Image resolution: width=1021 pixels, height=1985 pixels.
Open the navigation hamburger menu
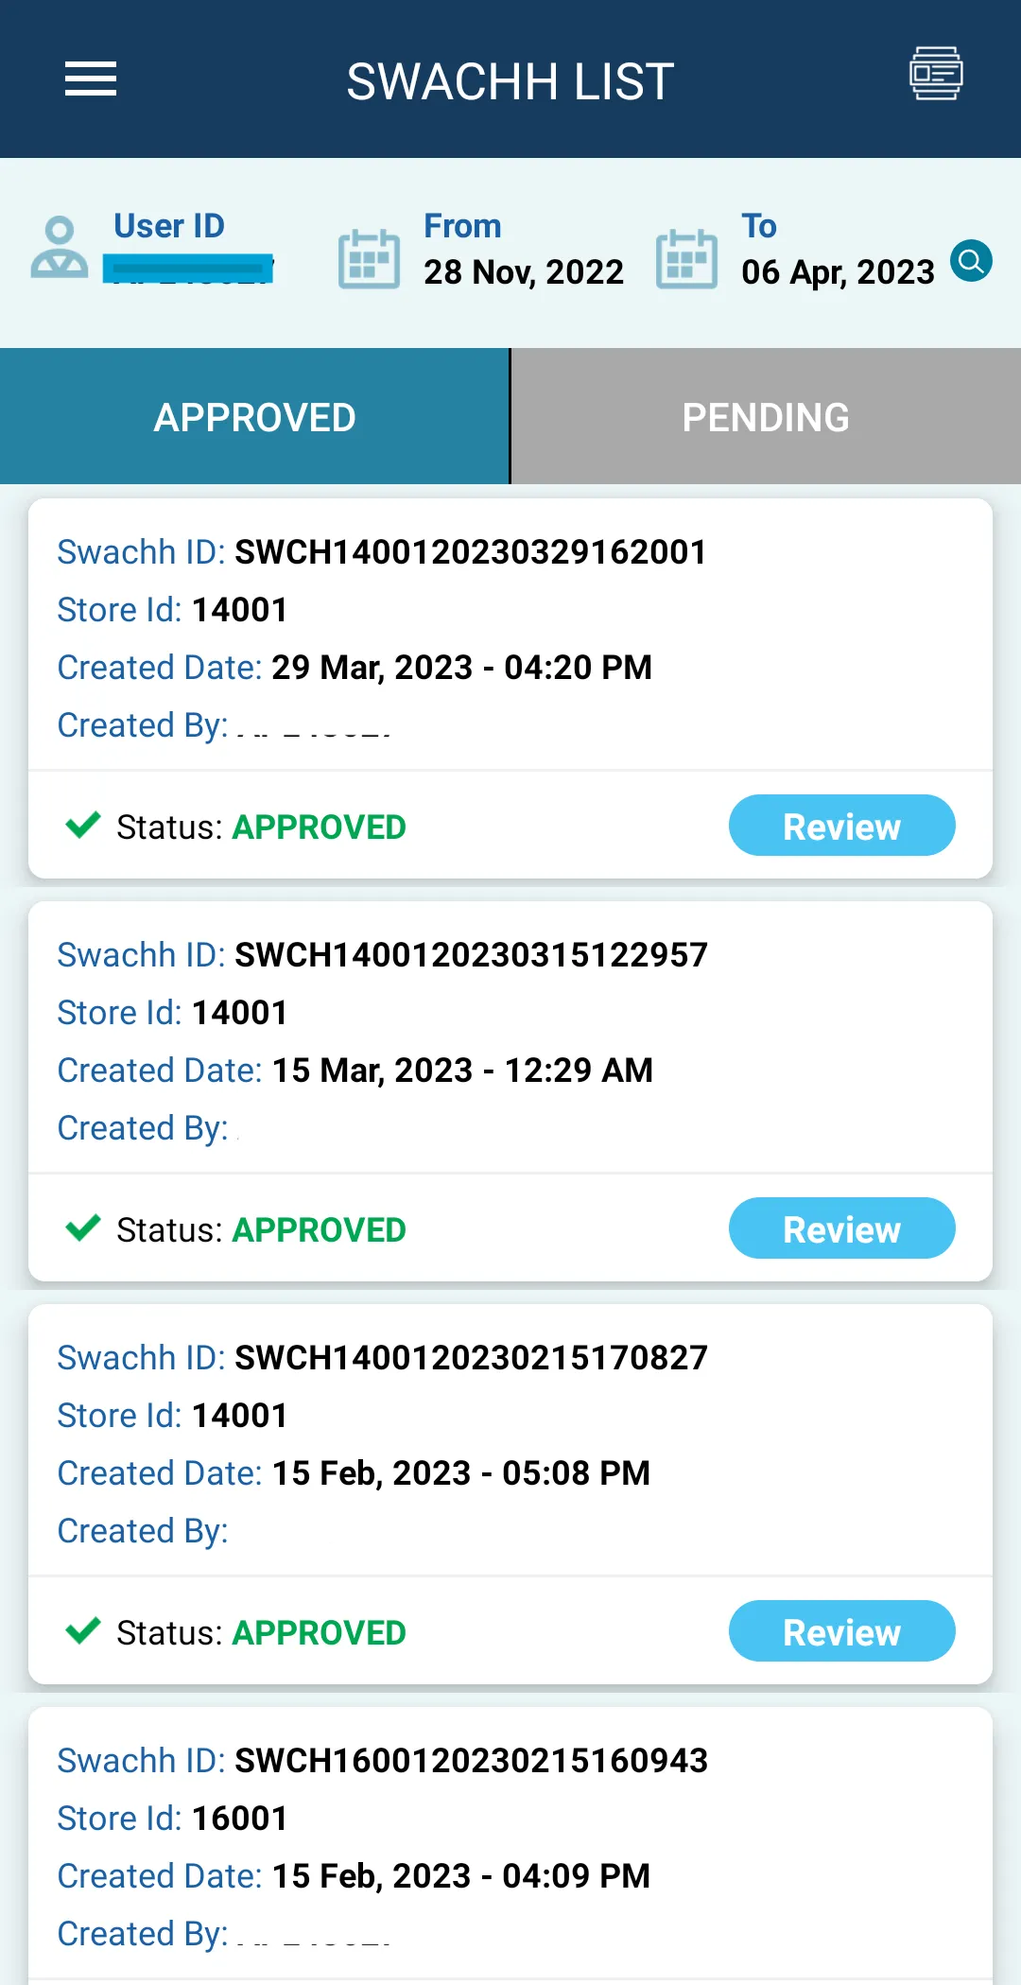[91, 79]
